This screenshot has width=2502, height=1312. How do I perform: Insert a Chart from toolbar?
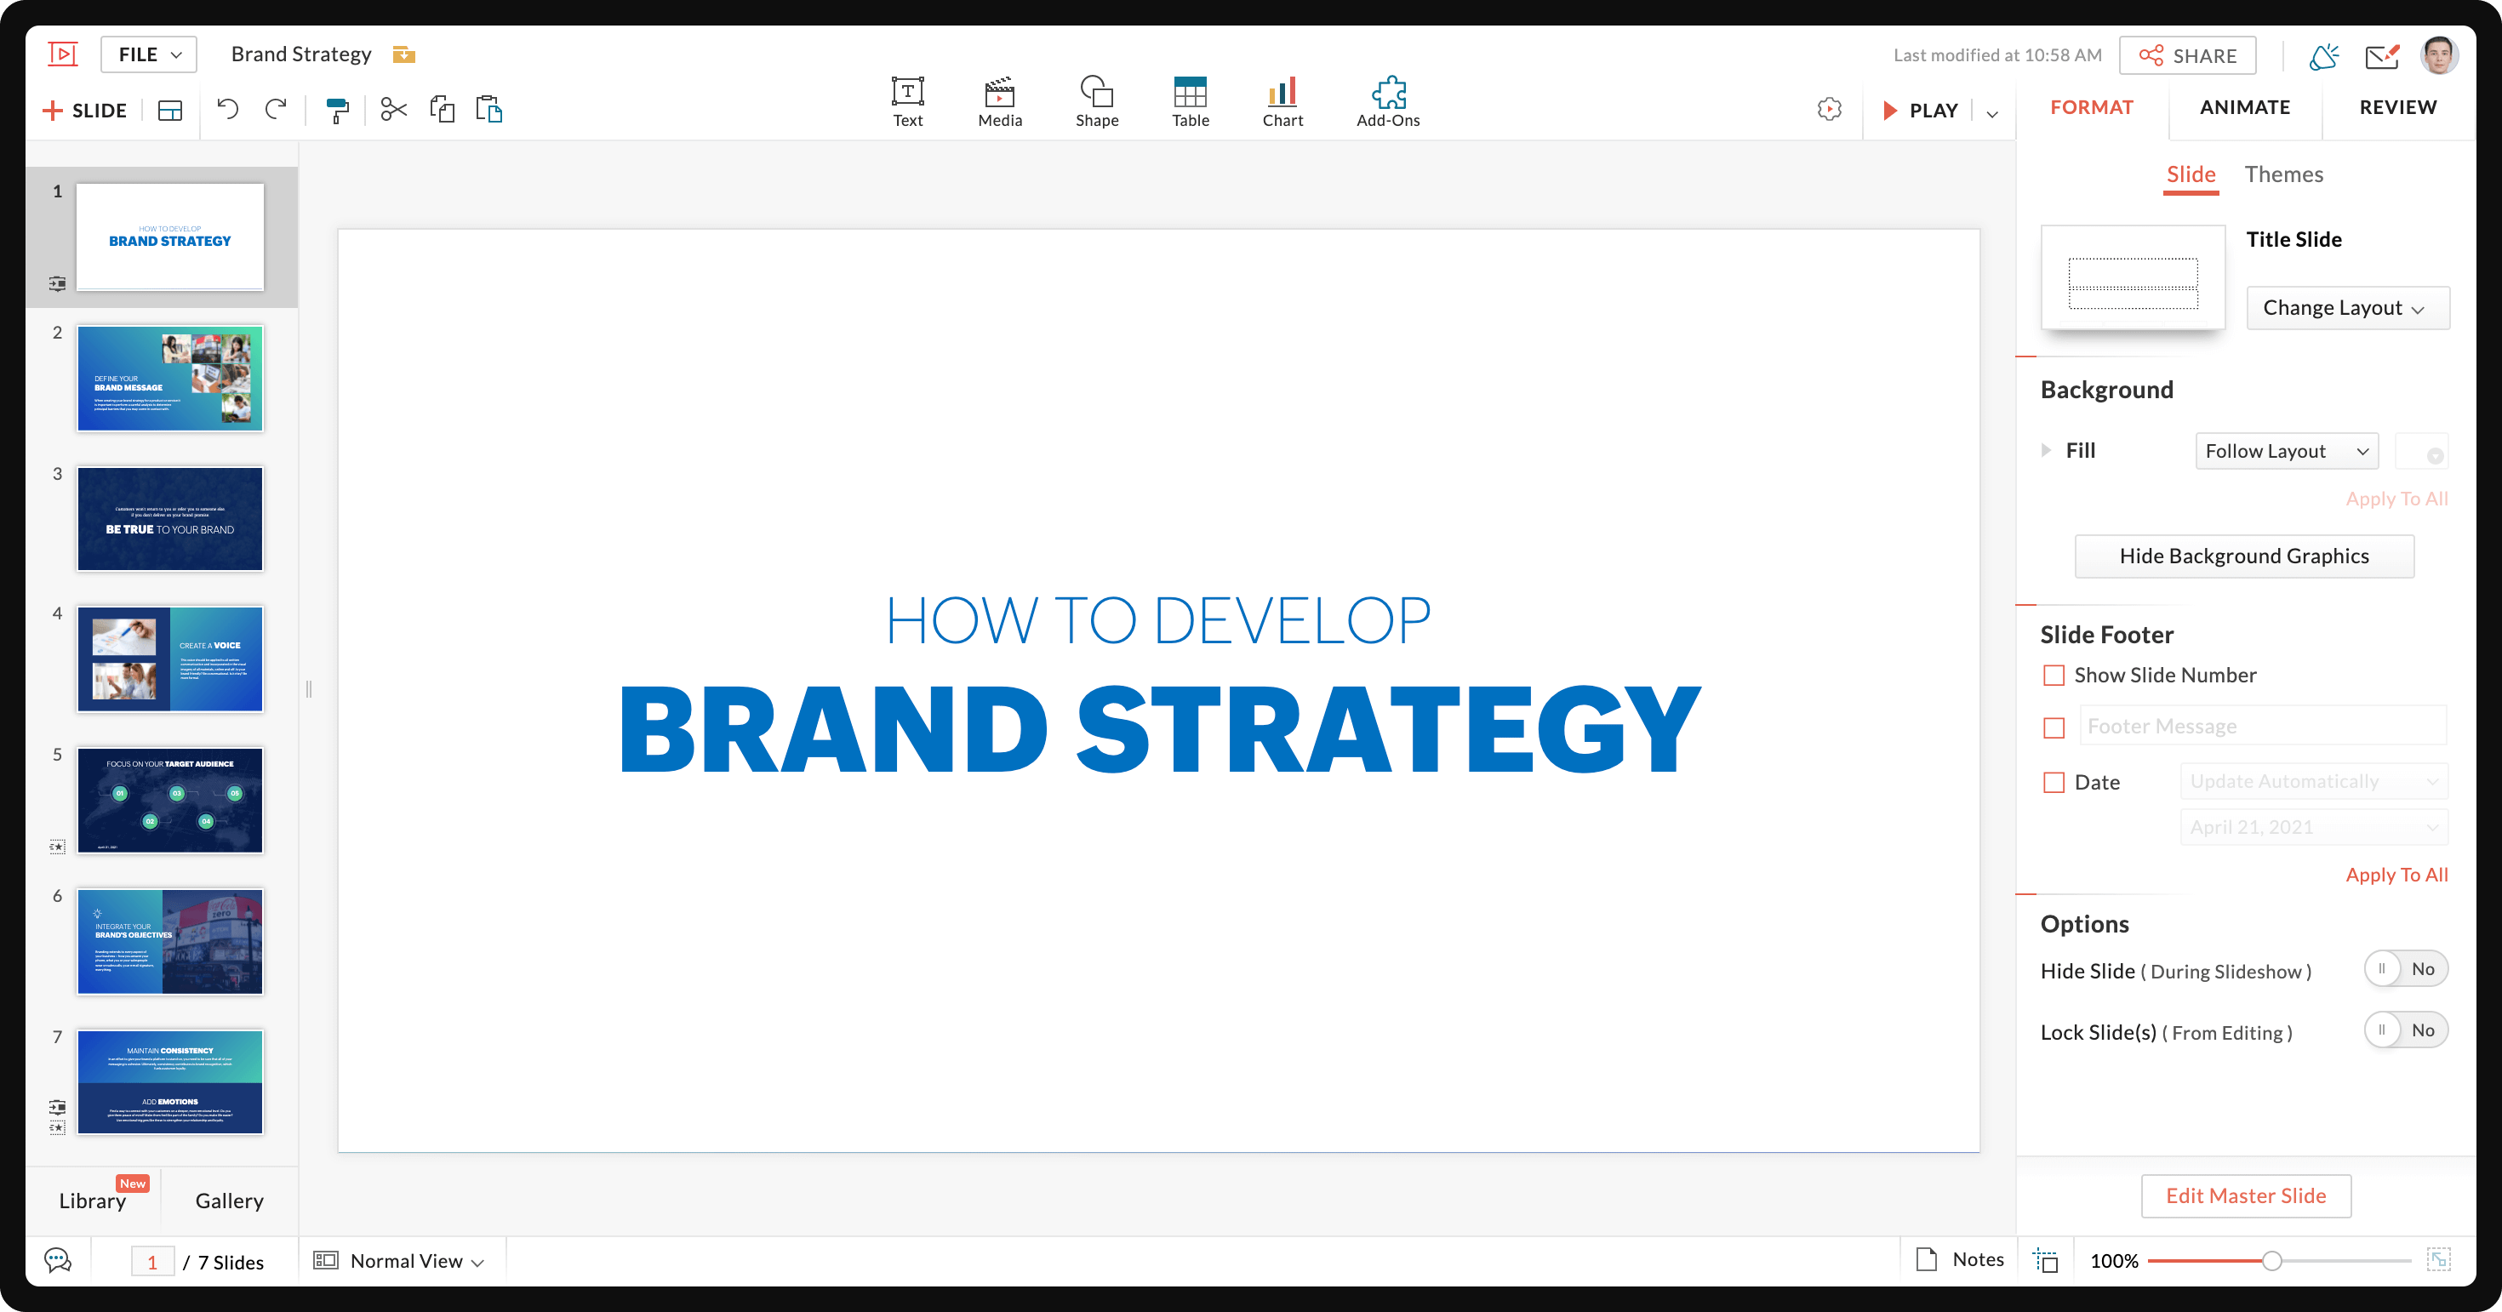point(1282,101)
